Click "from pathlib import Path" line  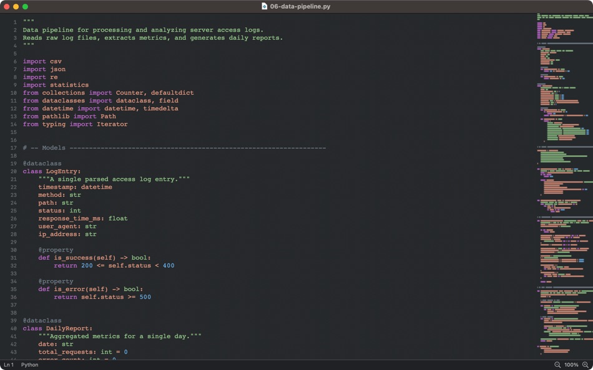[69, 116]
